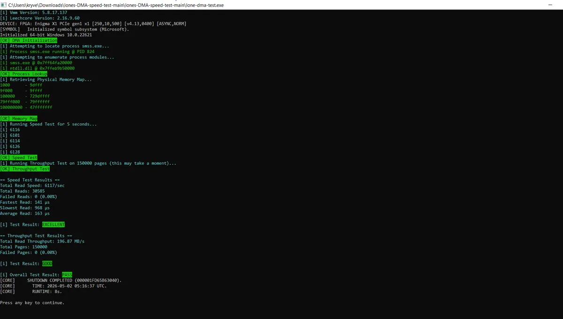
Task: Click the Total Read Throughput 196.87 MB/s line
Action: [x=42, y=242]
